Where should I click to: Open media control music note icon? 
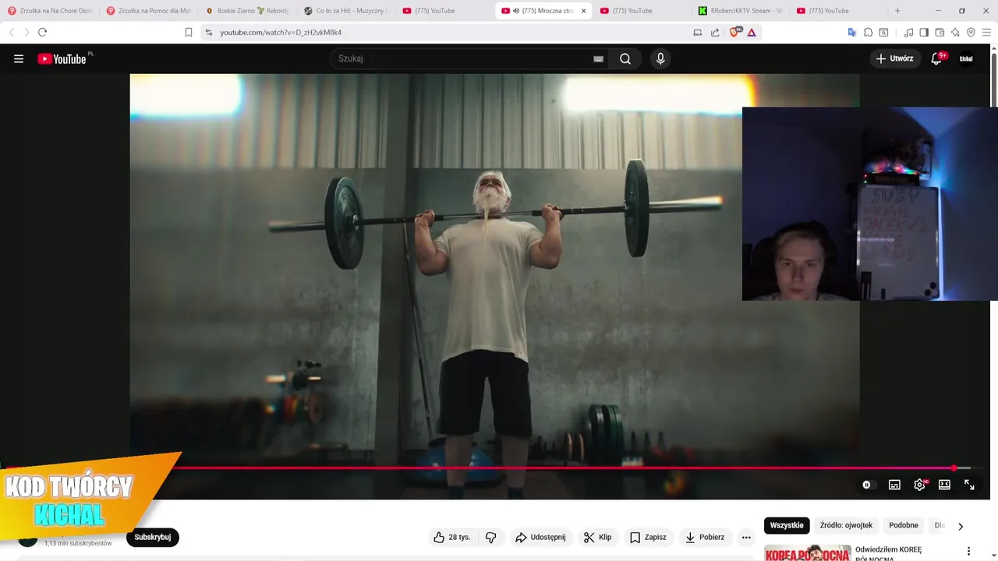pos(908,32)
